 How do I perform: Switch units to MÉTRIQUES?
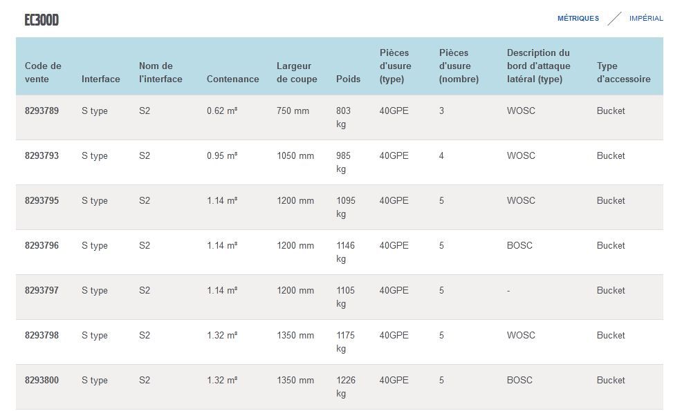[578, 19]
